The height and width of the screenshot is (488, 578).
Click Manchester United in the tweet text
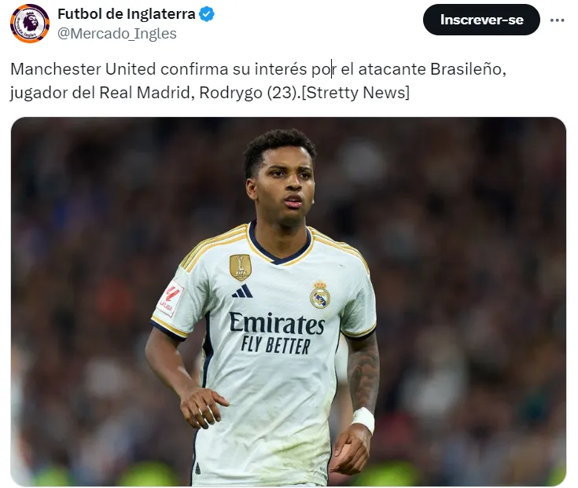[x=83, y=69]
